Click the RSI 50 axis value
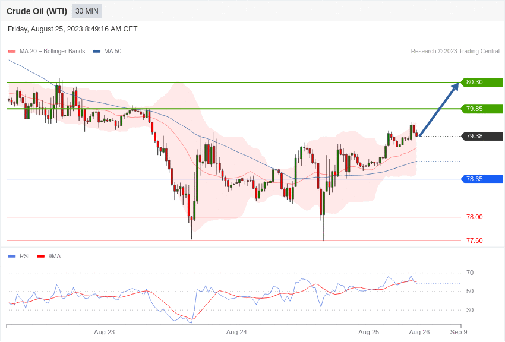The width and height of the screenshot is (505, 342). coord(470,291)
